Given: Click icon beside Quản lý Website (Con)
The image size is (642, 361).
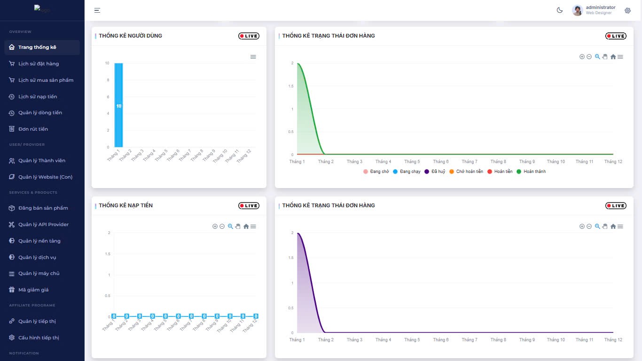Looking at the screenshot, I should click(x=12, y=177).
